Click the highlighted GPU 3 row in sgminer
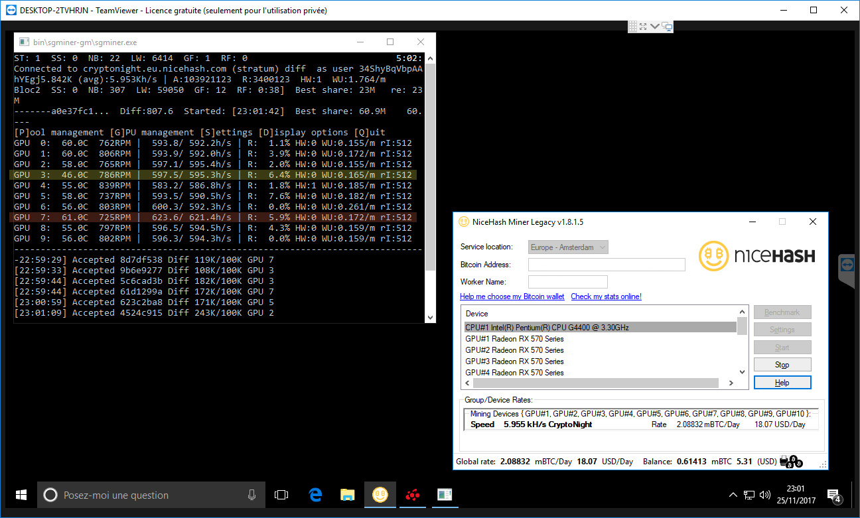Screen dimensions: 860x518 point(213,175)
